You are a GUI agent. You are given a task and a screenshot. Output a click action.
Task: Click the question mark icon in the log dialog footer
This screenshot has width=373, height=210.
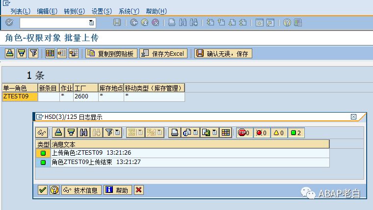(54, 190)
